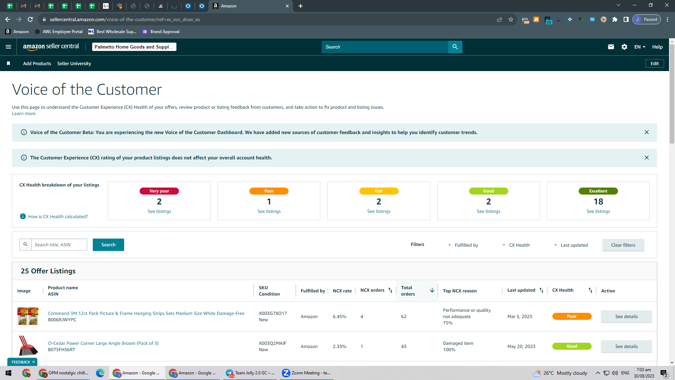Click the volume icon in system tray
Screen dimensions: 675x380
(615, 373)
